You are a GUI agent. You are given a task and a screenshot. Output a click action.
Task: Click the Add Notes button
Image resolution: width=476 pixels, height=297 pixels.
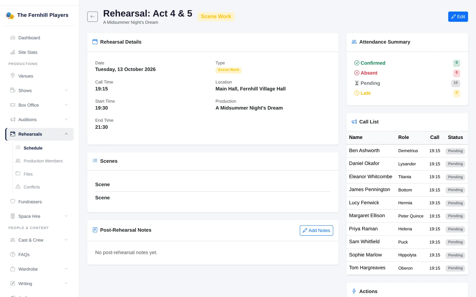point(316,230)
